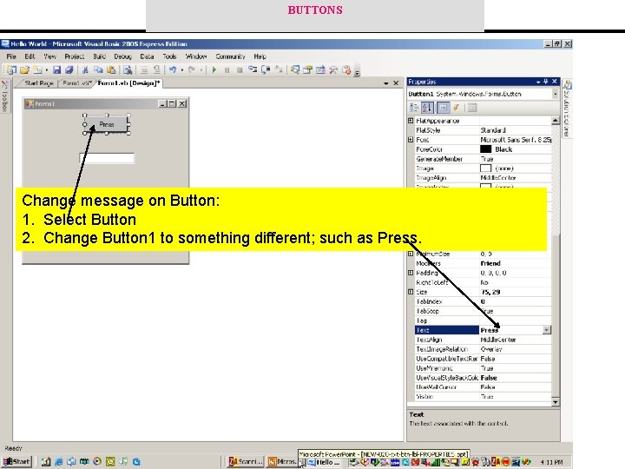Click Internet Explorer quick launch icon

click(59, 462)
